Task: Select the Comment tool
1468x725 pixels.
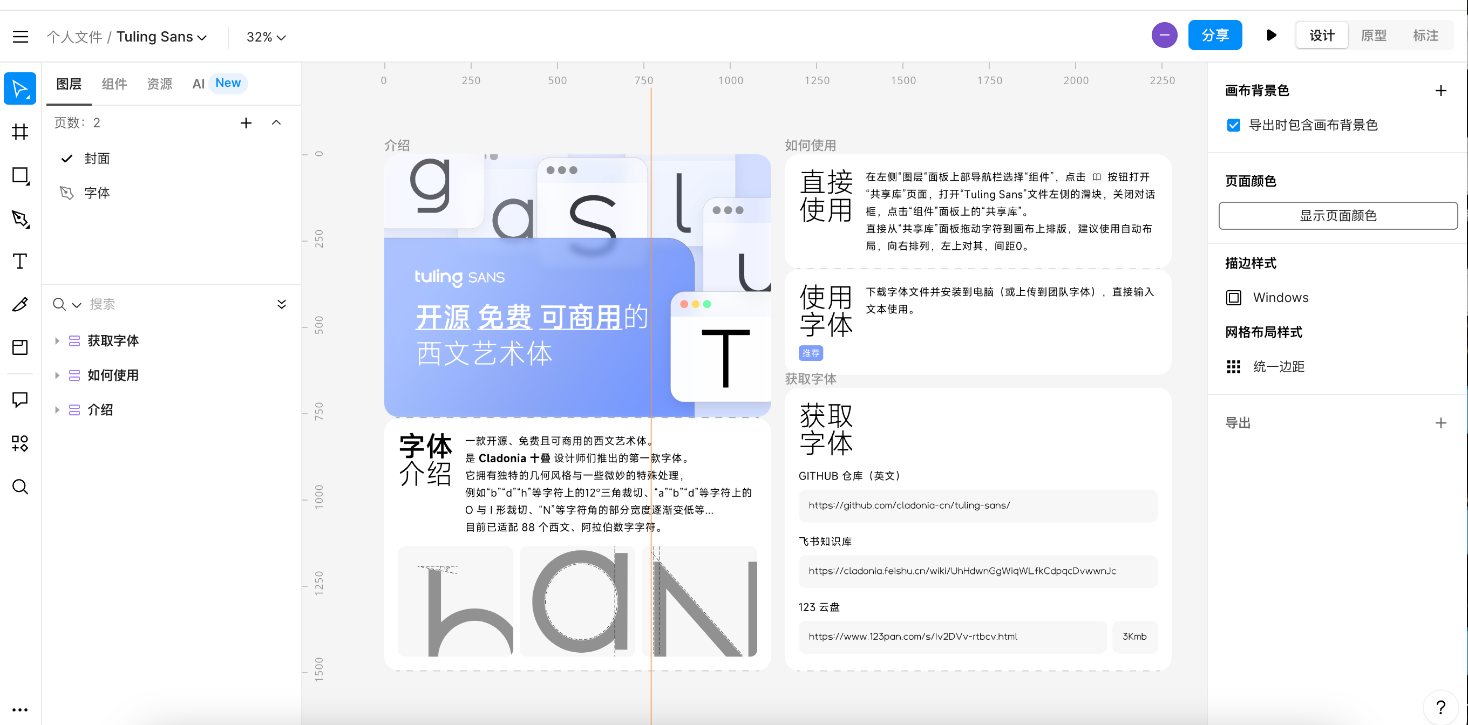Action: (x=20, y=400)
